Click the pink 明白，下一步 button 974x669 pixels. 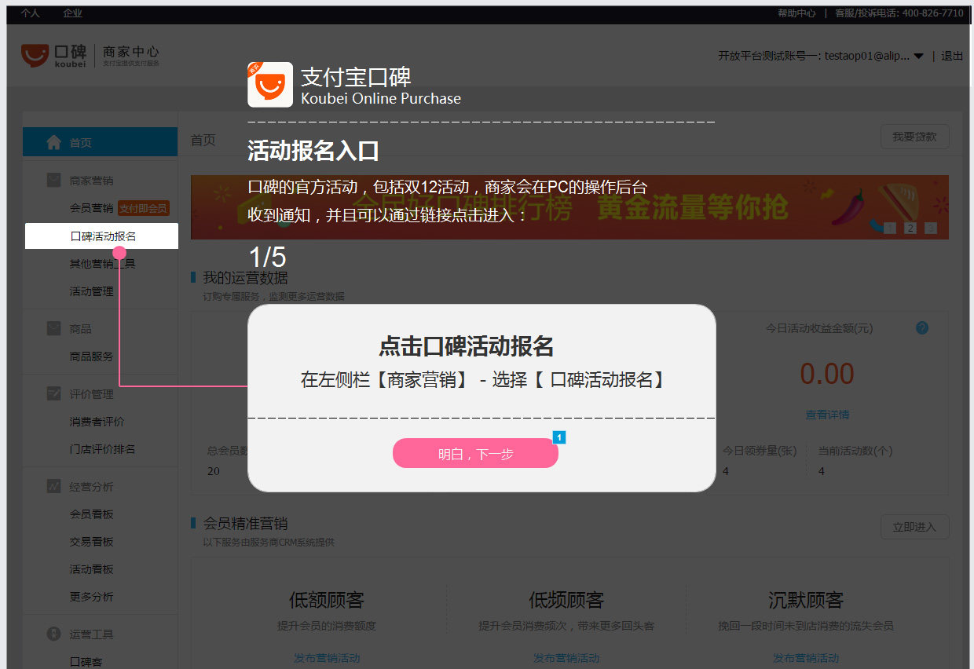point(475,453)
